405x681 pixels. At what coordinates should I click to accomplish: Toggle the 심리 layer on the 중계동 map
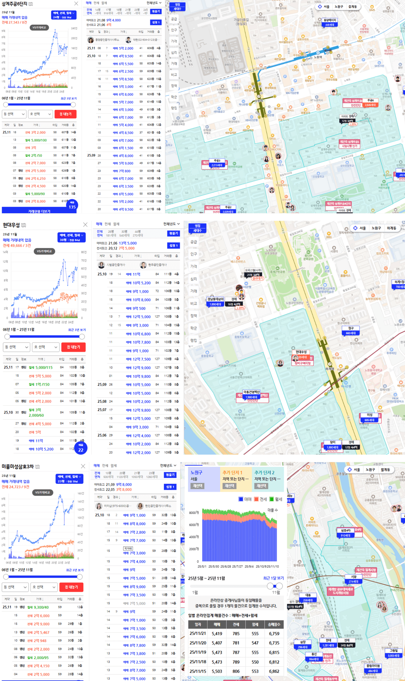[x=174, y=52]
